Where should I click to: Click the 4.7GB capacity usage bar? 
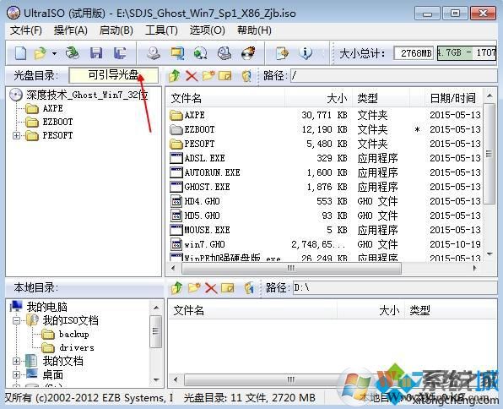[467, 52]
